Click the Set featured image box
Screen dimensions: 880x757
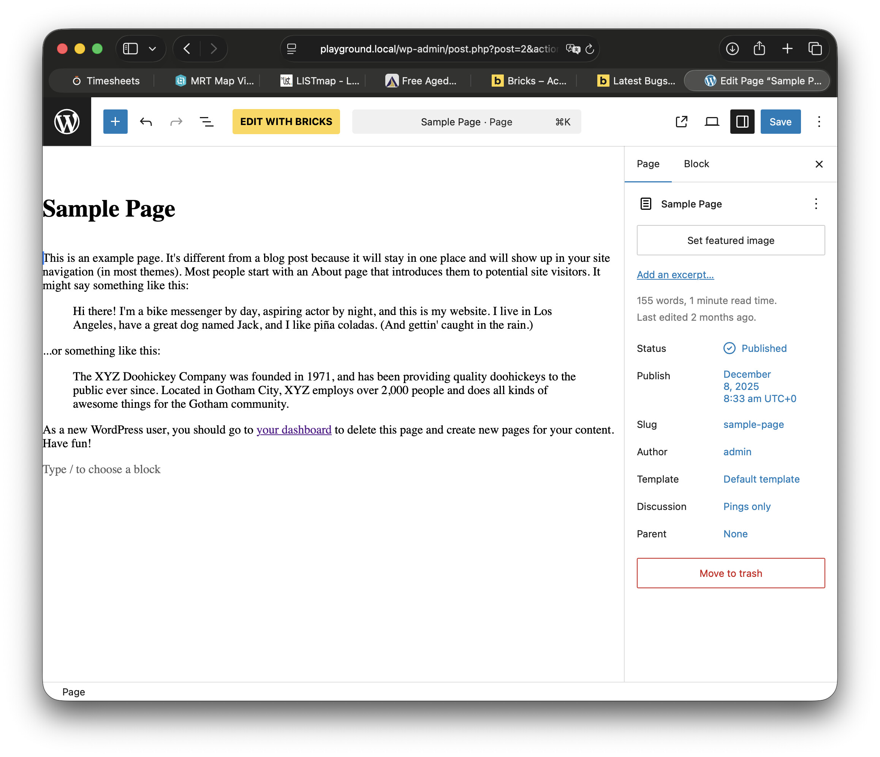coord(731,241)
